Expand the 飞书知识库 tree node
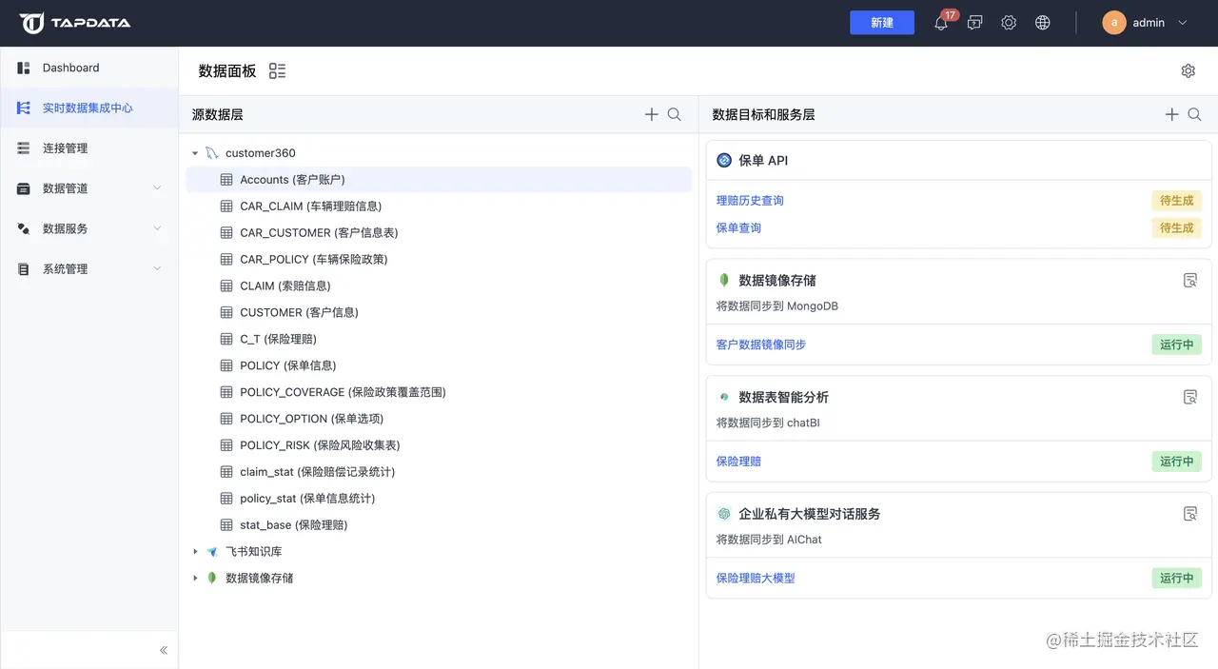The height and width of the screenshot is (669, 1218). point(195,551)
